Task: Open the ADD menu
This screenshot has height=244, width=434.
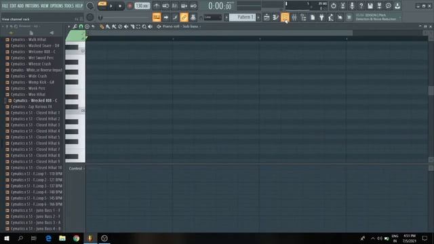Action: 21,5
